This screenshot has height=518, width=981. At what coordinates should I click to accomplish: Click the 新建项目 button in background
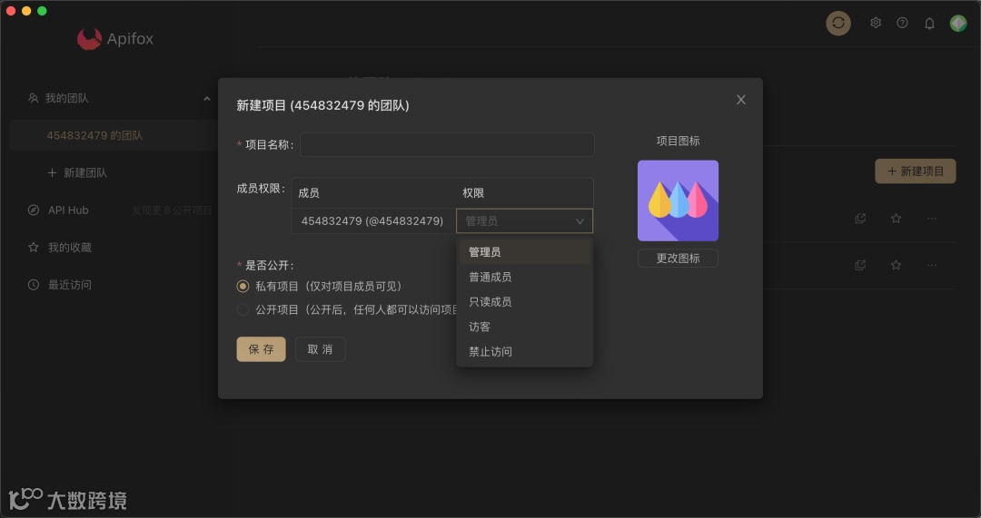pyautogui.click(x=916, y=171)
